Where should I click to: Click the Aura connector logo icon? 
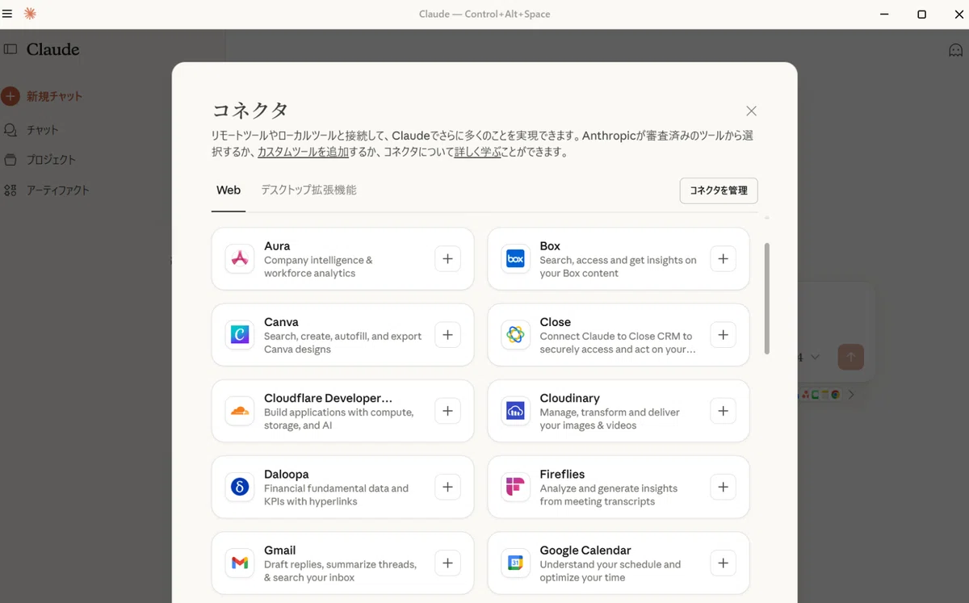click(240, 259)
